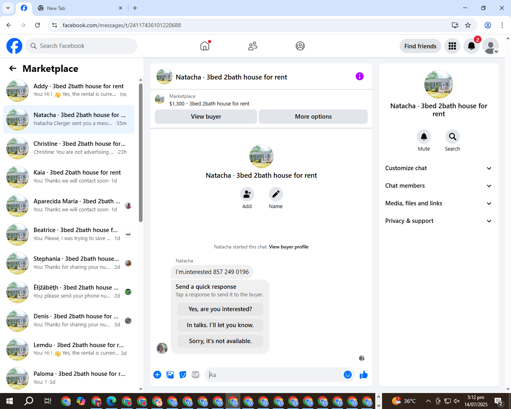This screenshot has width=511, height=409.
Task: Click the browser address bar URL
Action: [x=121, y=25]
